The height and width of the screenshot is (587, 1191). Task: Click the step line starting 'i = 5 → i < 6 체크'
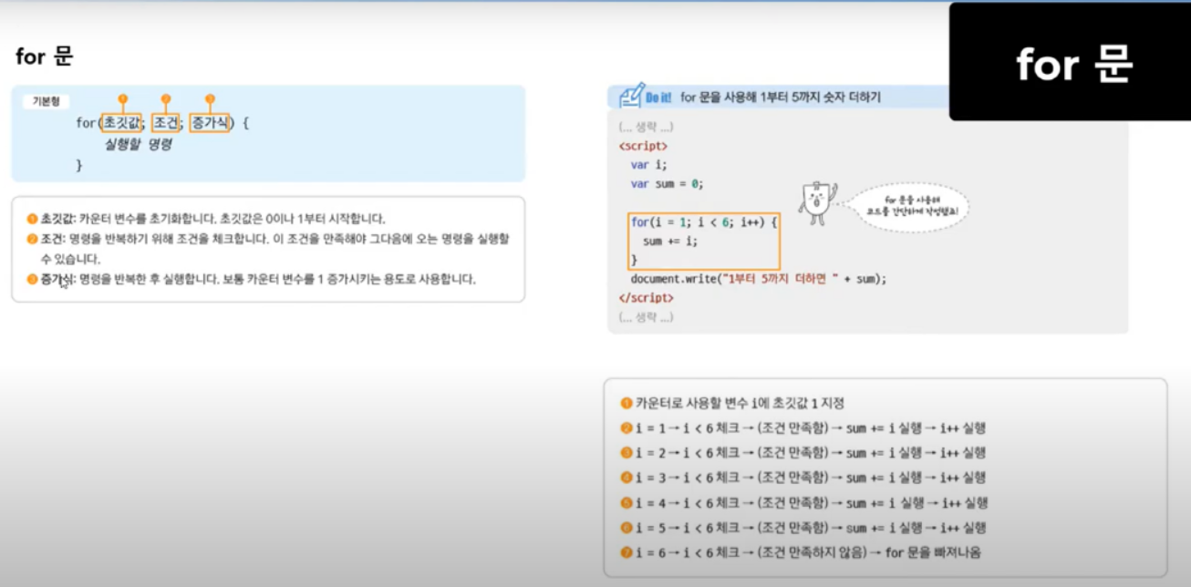803,527
